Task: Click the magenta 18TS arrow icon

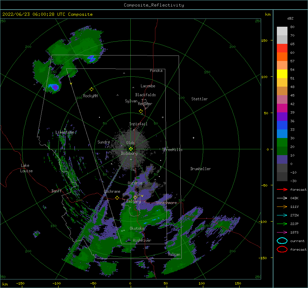Action: coord(282,233)
